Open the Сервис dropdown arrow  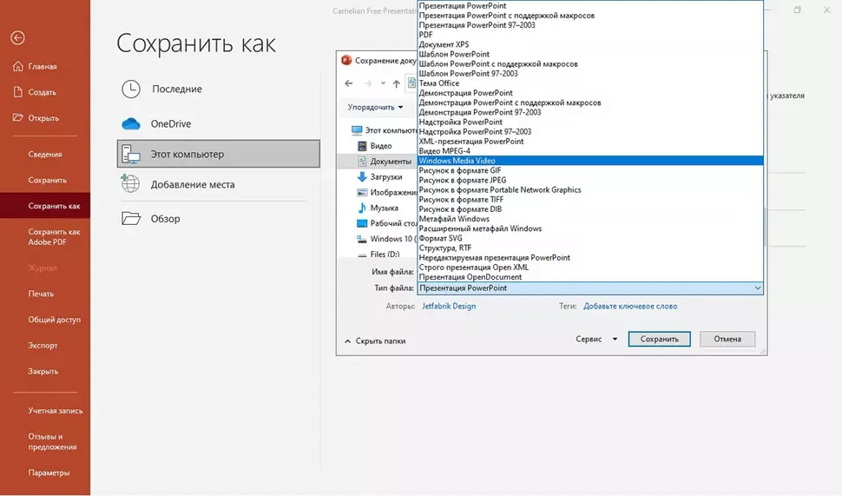(x=615, y=339)
